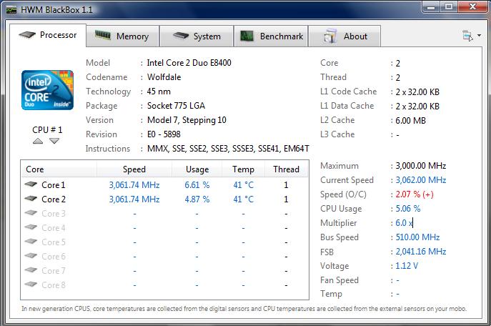Click the Core 5 chip icon
Screen dimensions: 491x326
click(x=31, y=241)
